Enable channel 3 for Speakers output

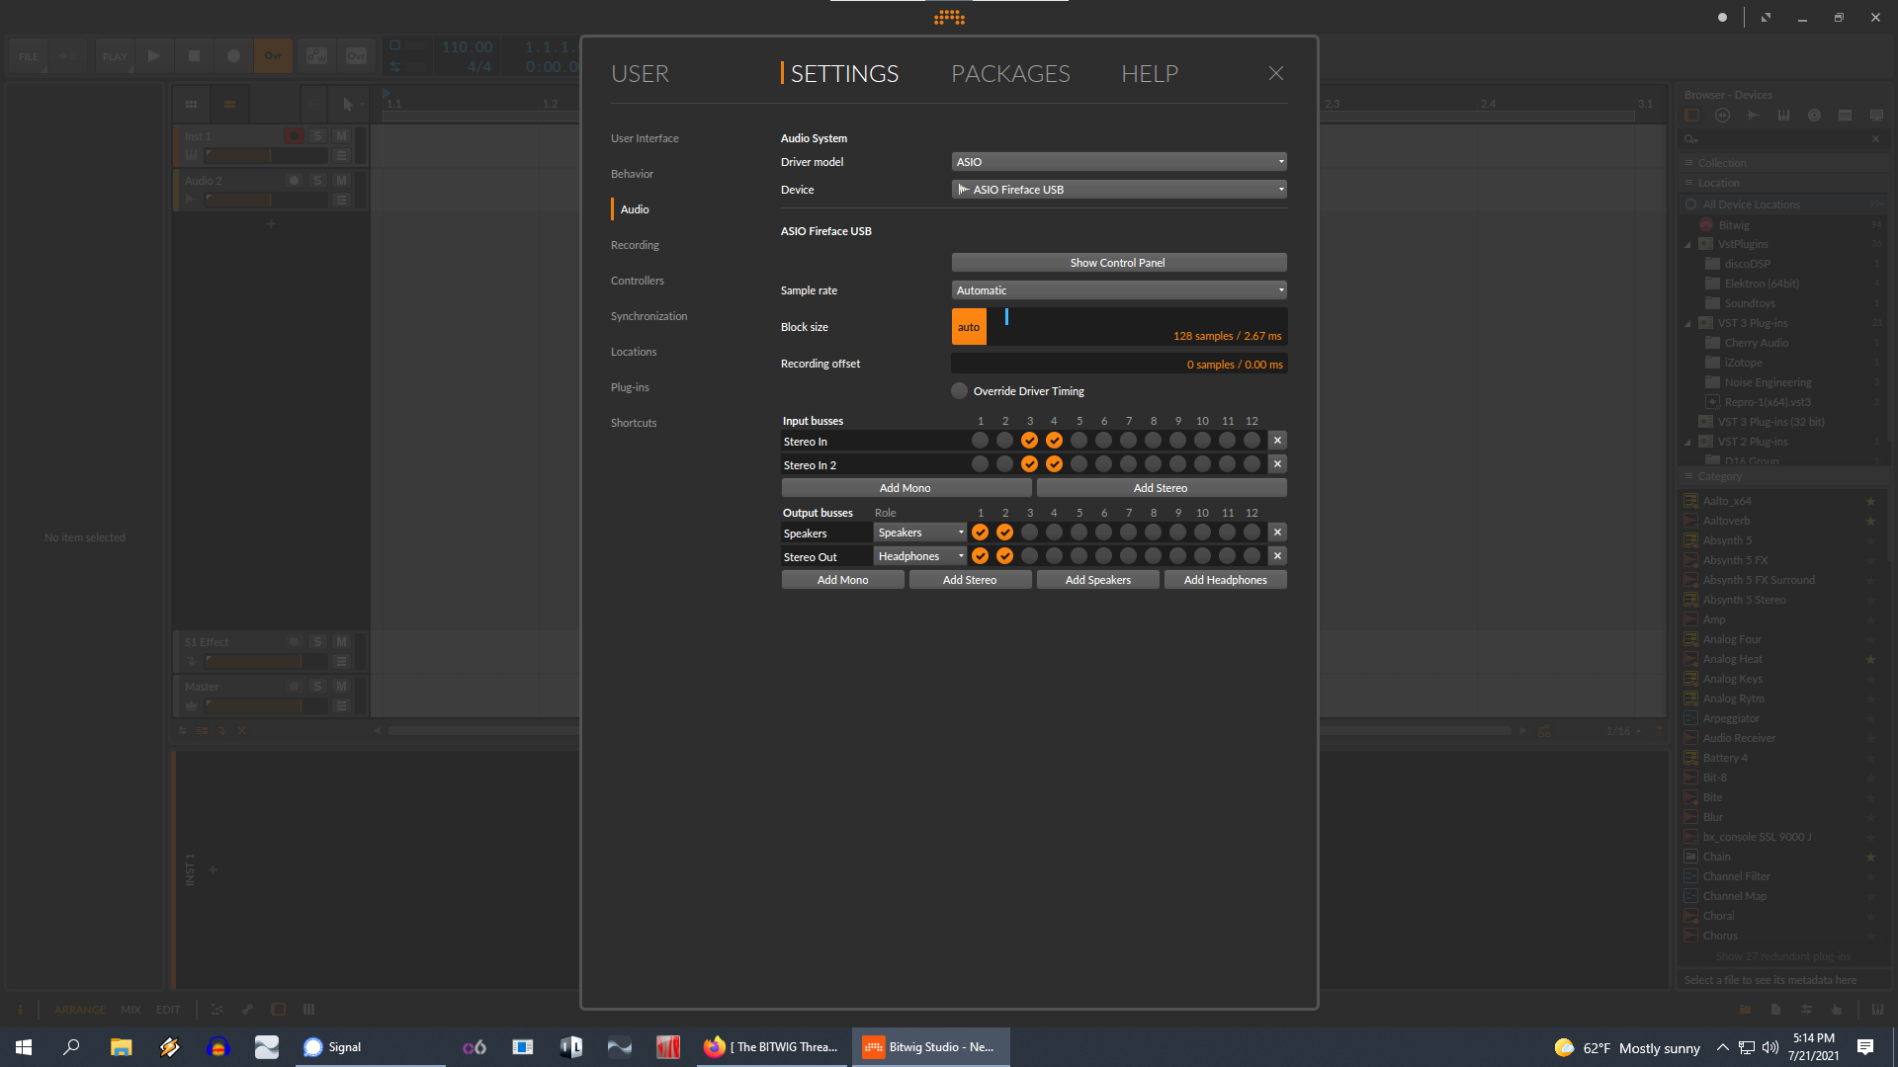1029,533
